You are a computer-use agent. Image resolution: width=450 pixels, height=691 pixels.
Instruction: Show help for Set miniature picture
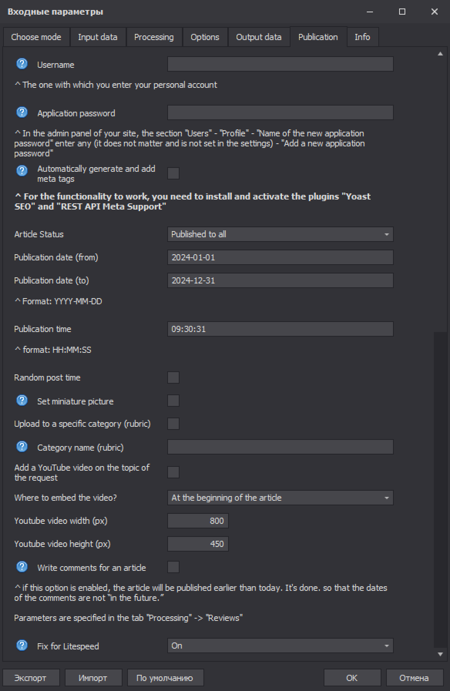tap(22, 401)
